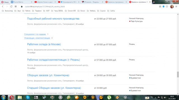Open the Сайты bookmarks folder
Screen dimensions: 179x100
coord(111,11)
